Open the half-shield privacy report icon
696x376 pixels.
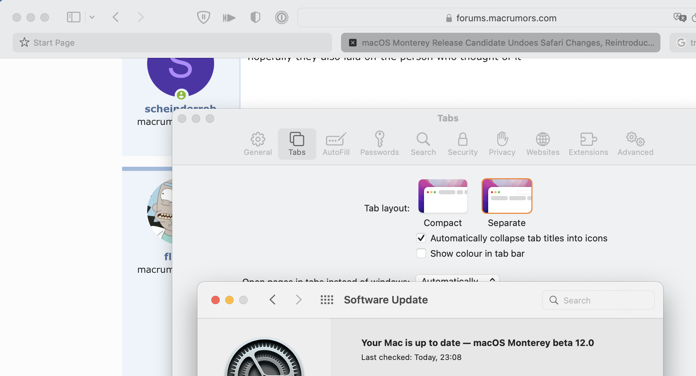point(256,17)
